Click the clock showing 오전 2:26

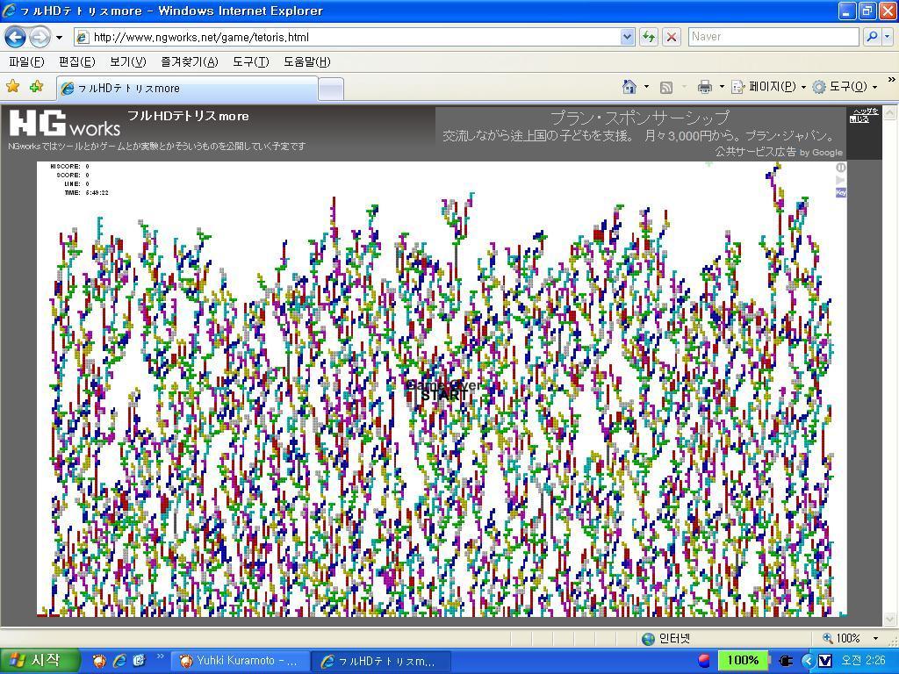[x=862, y=661]
